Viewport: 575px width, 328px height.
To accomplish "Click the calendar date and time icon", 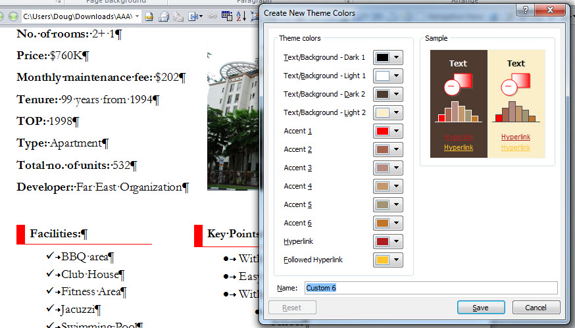I will click(227, 16).
